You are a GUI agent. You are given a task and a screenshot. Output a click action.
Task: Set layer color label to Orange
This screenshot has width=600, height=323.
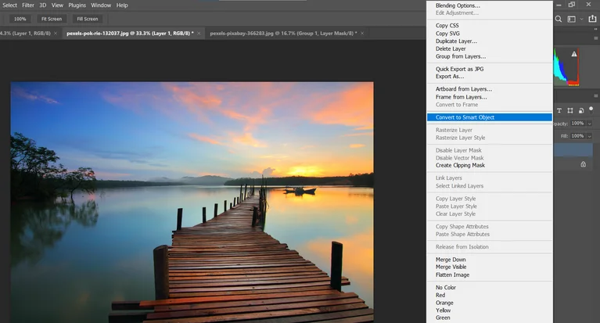point(444,303)
